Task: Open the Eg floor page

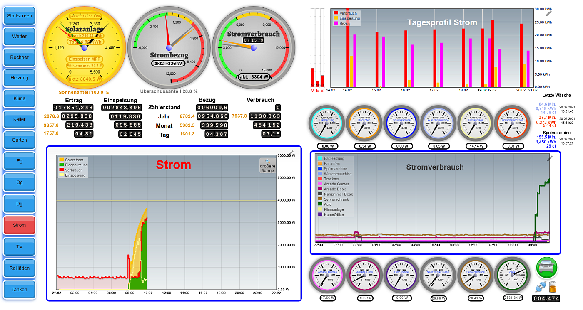Action: [x=20, y=161]
